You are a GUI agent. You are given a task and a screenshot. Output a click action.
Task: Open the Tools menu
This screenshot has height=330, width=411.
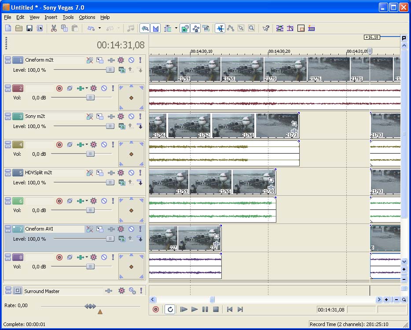tap(68, 17)
